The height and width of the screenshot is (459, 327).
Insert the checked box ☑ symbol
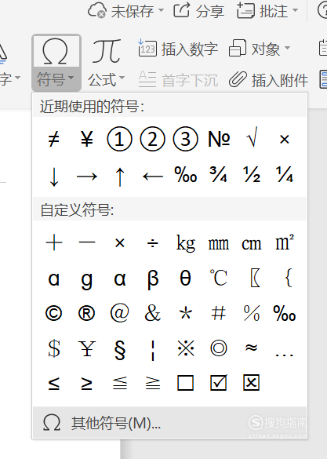(x=219, y=382)
